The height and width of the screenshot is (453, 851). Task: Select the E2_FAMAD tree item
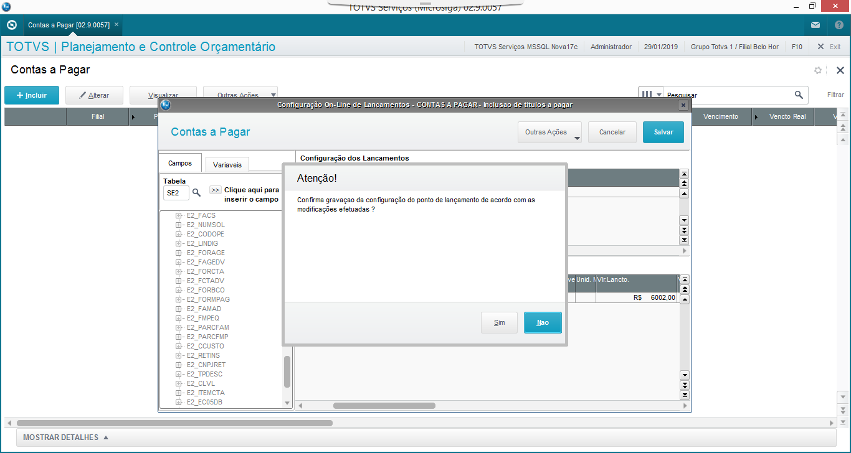[204, 309]
